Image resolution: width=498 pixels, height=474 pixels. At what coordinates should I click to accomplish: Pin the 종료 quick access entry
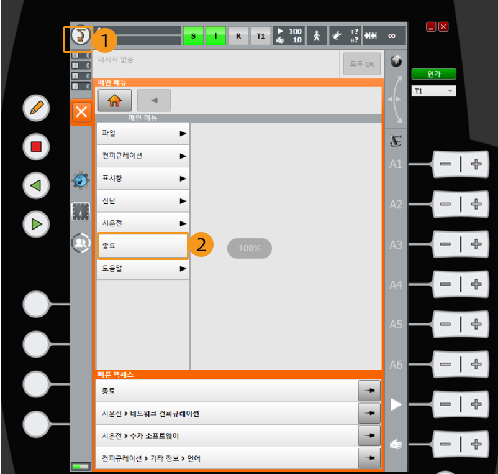point(369,391)
